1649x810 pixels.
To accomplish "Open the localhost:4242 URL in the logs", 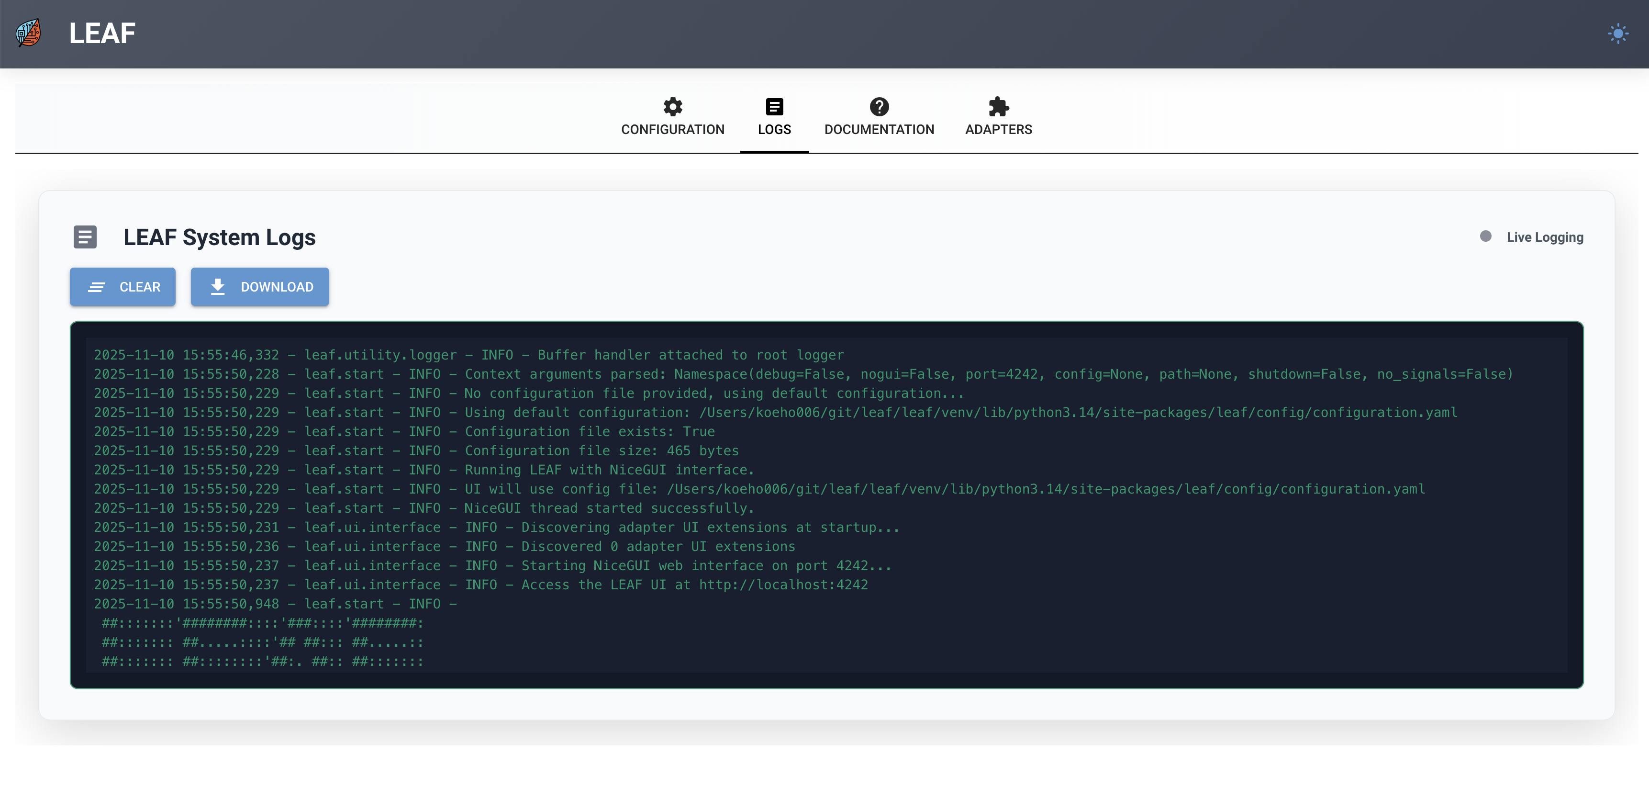I will pos(783,585).
